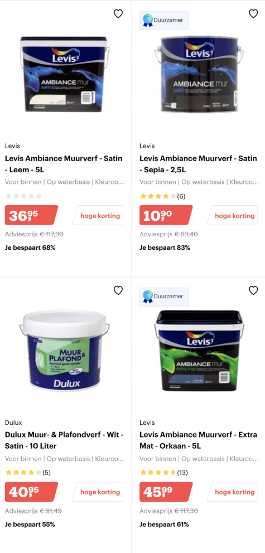Favorite the Levis Sepia 2,5L product
Screen dimensions: 265x553
click(253, 14)
